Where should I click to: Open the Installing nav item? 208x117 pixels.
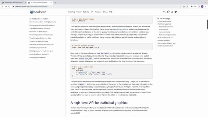pyautogui.click(x=71, y=12)
